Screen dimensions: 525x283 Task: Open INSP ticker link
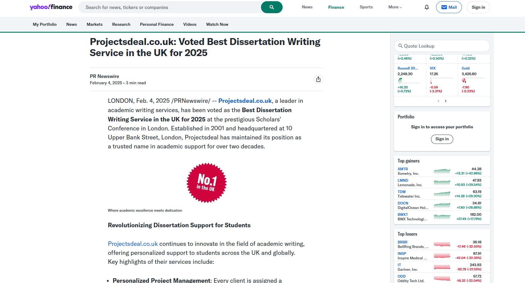[x=402, y=254]
